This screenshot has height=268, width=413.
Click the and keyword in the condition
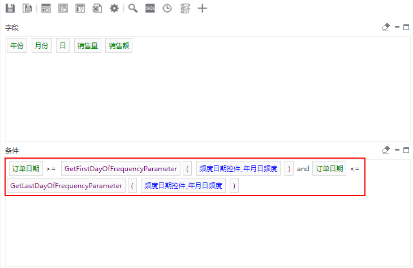coord(303,169)
